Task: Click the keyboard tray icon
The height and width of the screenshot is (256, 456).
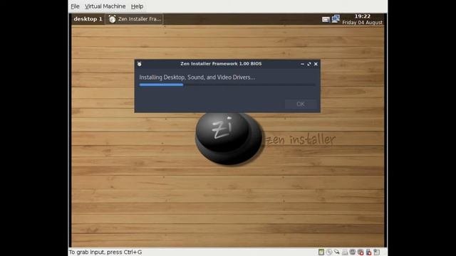Action: click(326, 19)
